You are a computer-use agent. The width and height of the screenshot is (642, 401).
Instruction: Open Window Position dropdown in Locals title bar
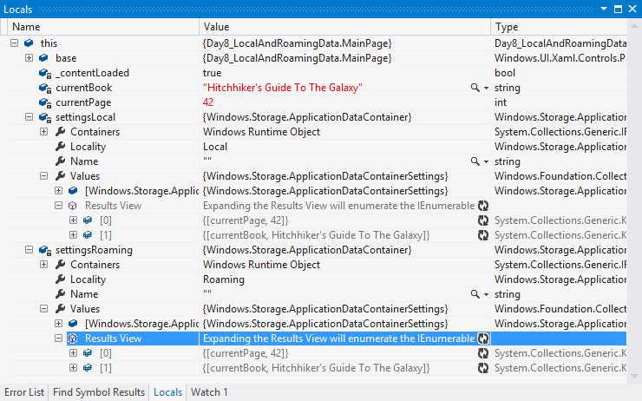click(604, 8)
